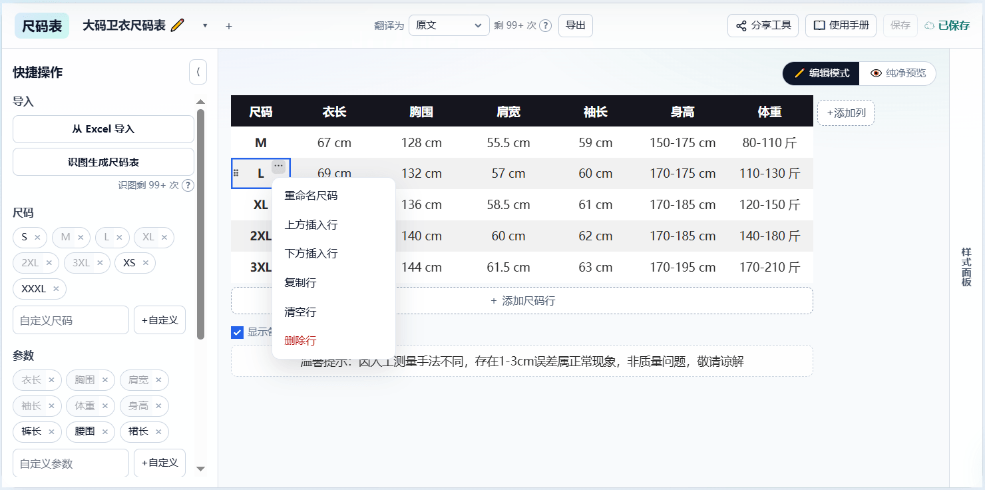Click the 尺码表 logo tab
This screenshot has height=490, width=985.
point(42,26)
